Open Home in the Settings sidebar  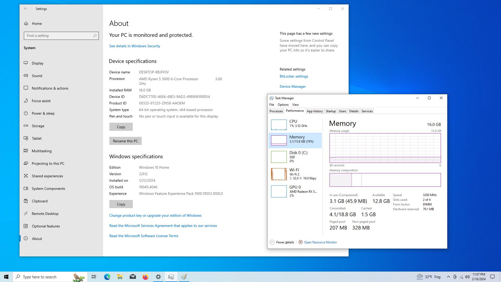pos(61,23)
